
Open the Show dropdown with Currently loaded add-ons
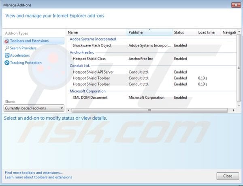(34, 108)
